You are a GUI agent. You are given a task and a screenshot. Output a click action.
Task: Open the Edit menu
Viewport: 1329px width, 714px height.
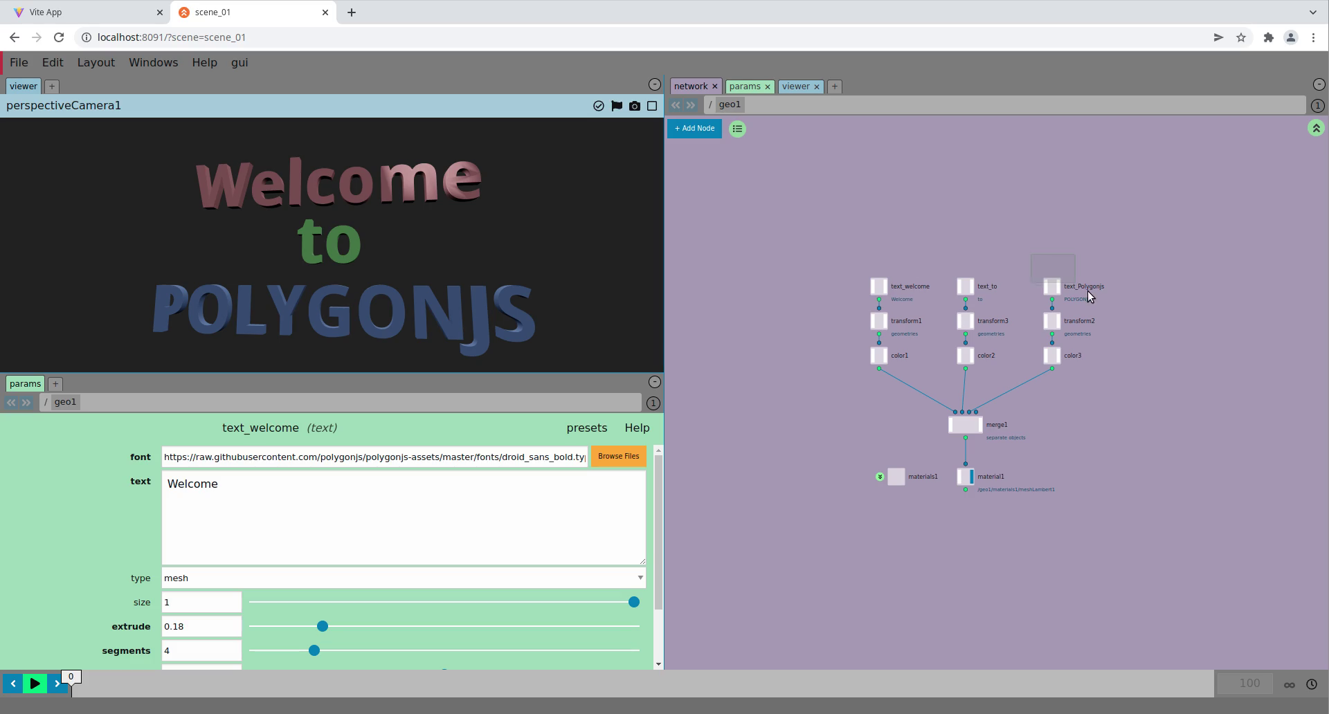coord(53,62)
